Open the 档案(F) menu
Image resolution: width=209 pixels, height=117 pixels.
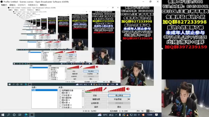coord(4,5)
